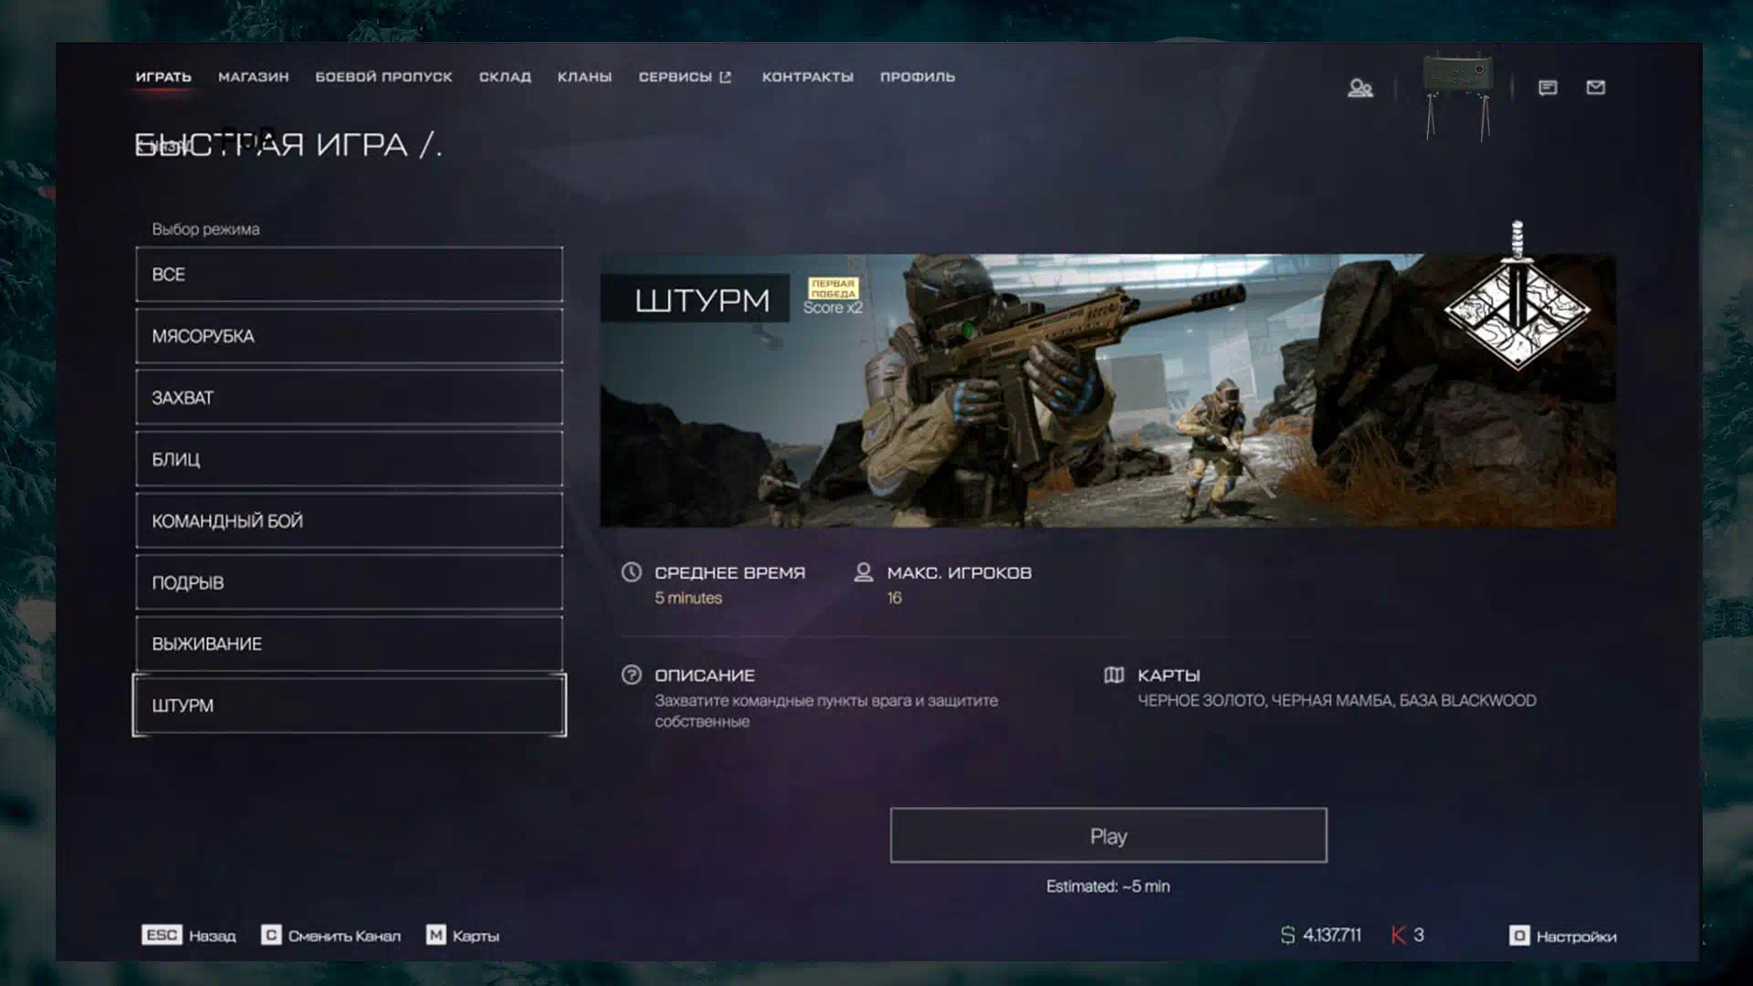1753x986 pixels.
Task: Click the C key channel icon
Action: point(271,935)
